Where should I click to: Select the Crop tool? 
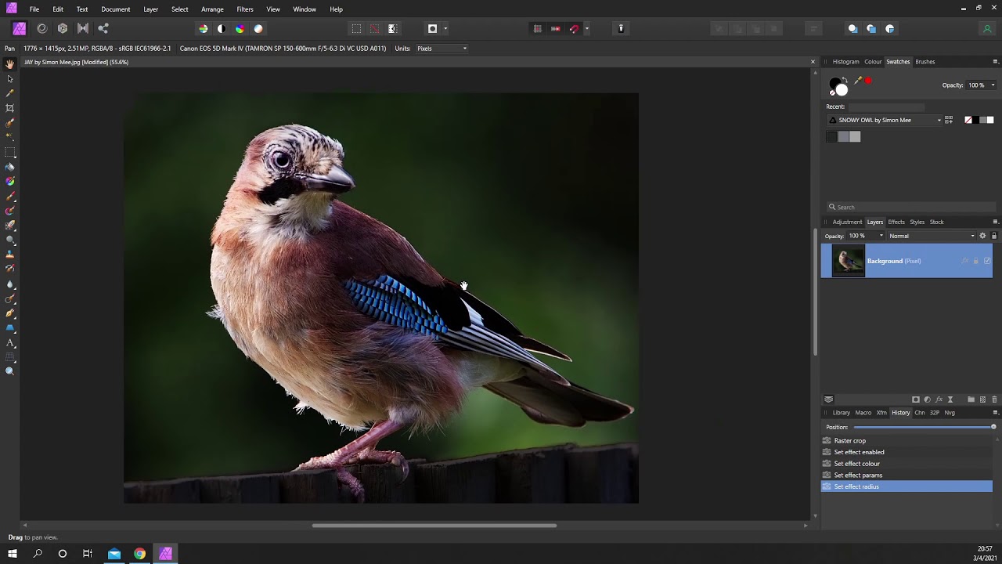point(9,108)
